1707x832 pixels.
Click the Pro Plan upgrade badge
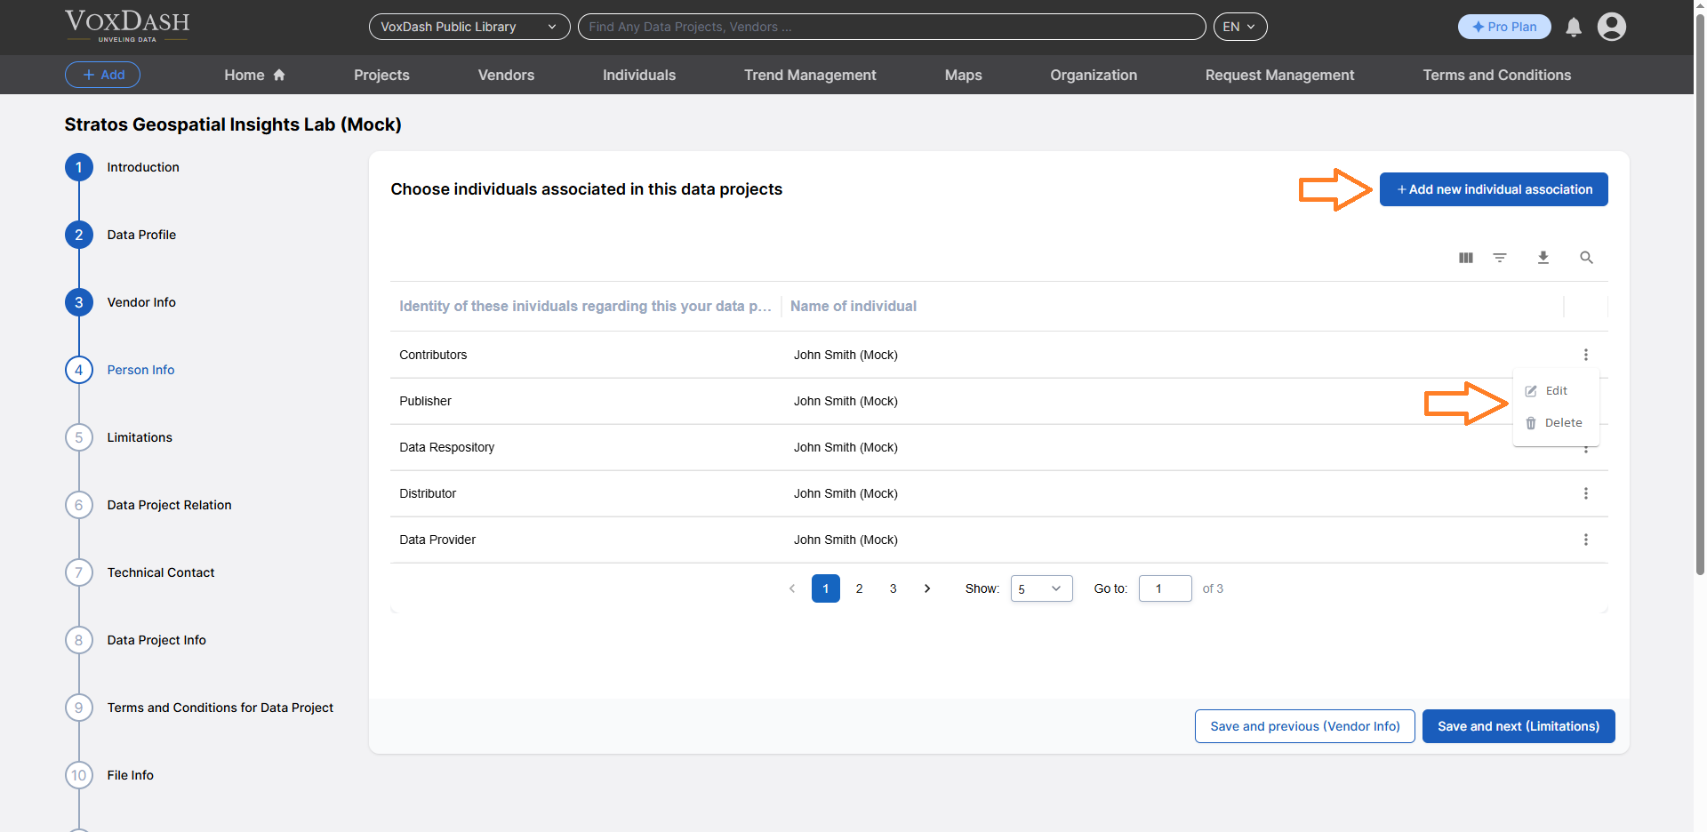[x=1503, y=27]
